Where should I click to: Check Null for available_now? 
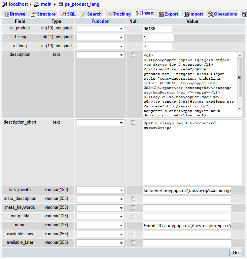coord(133,234)
